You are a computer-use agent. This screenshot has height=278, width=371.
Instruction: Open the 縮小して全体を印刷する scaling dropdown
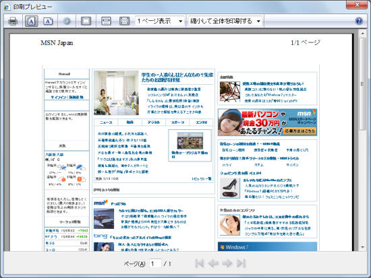(x=225, y=21)
